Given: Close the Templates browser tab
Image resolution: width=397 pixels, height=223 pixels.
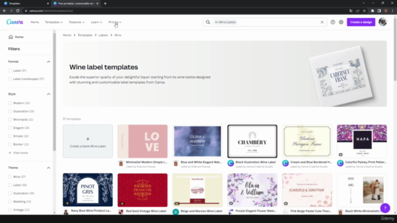Looking at the screenshot, I should (48, 4).
